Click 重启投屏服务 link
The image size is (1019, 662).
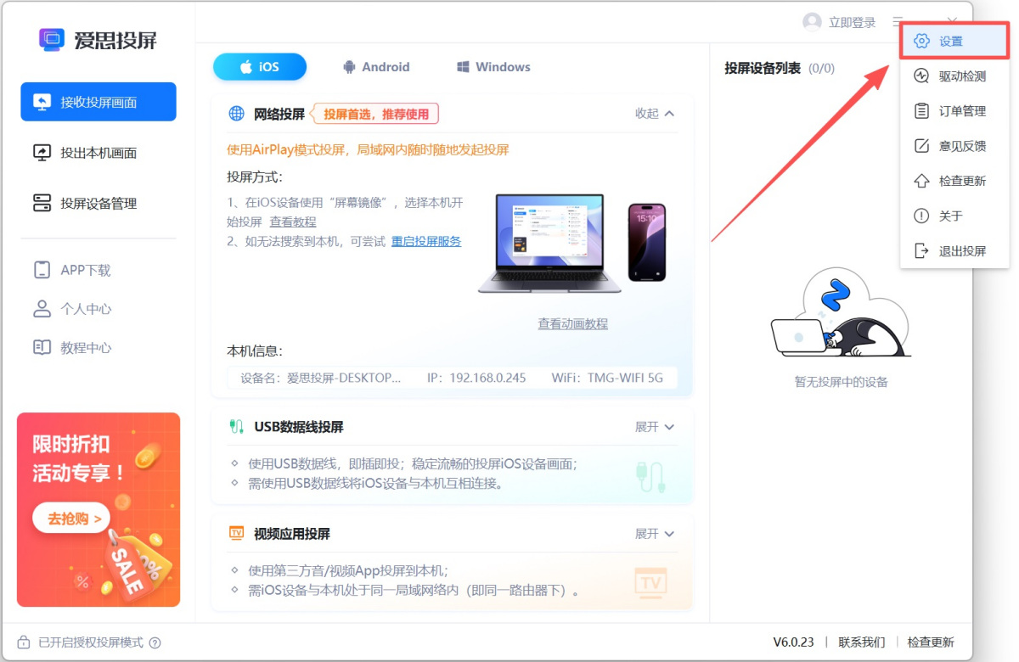tap(425, 241)
